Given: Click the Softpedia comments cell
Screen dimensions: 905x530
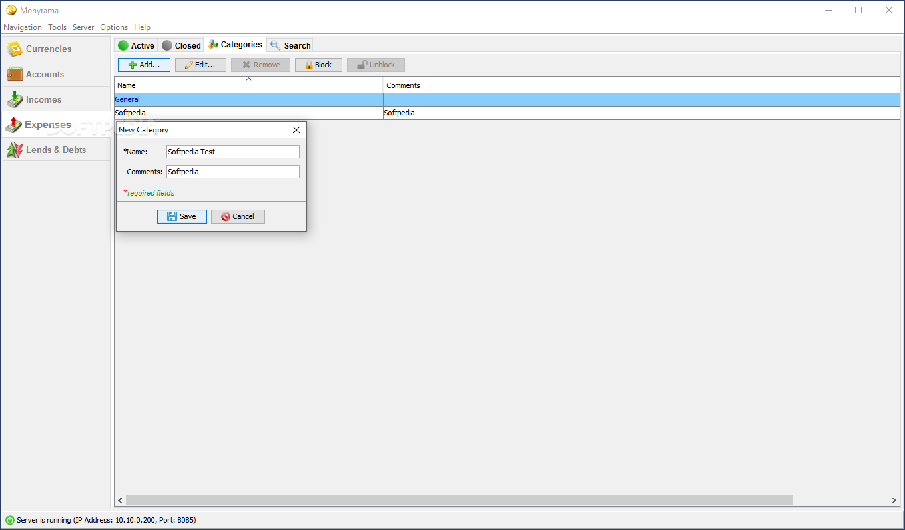Looking at the screenshot, I should (x=641, y=113).
